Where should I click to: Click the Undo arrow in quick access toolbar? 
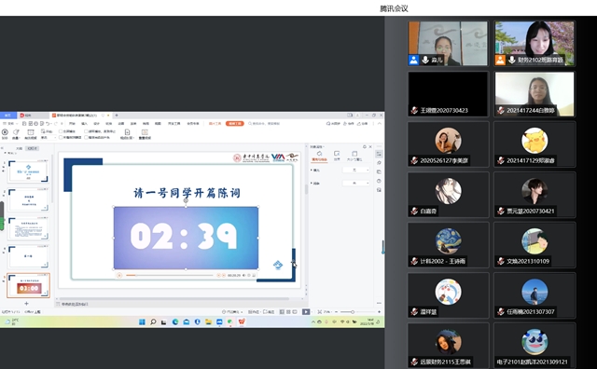(48, 124)
